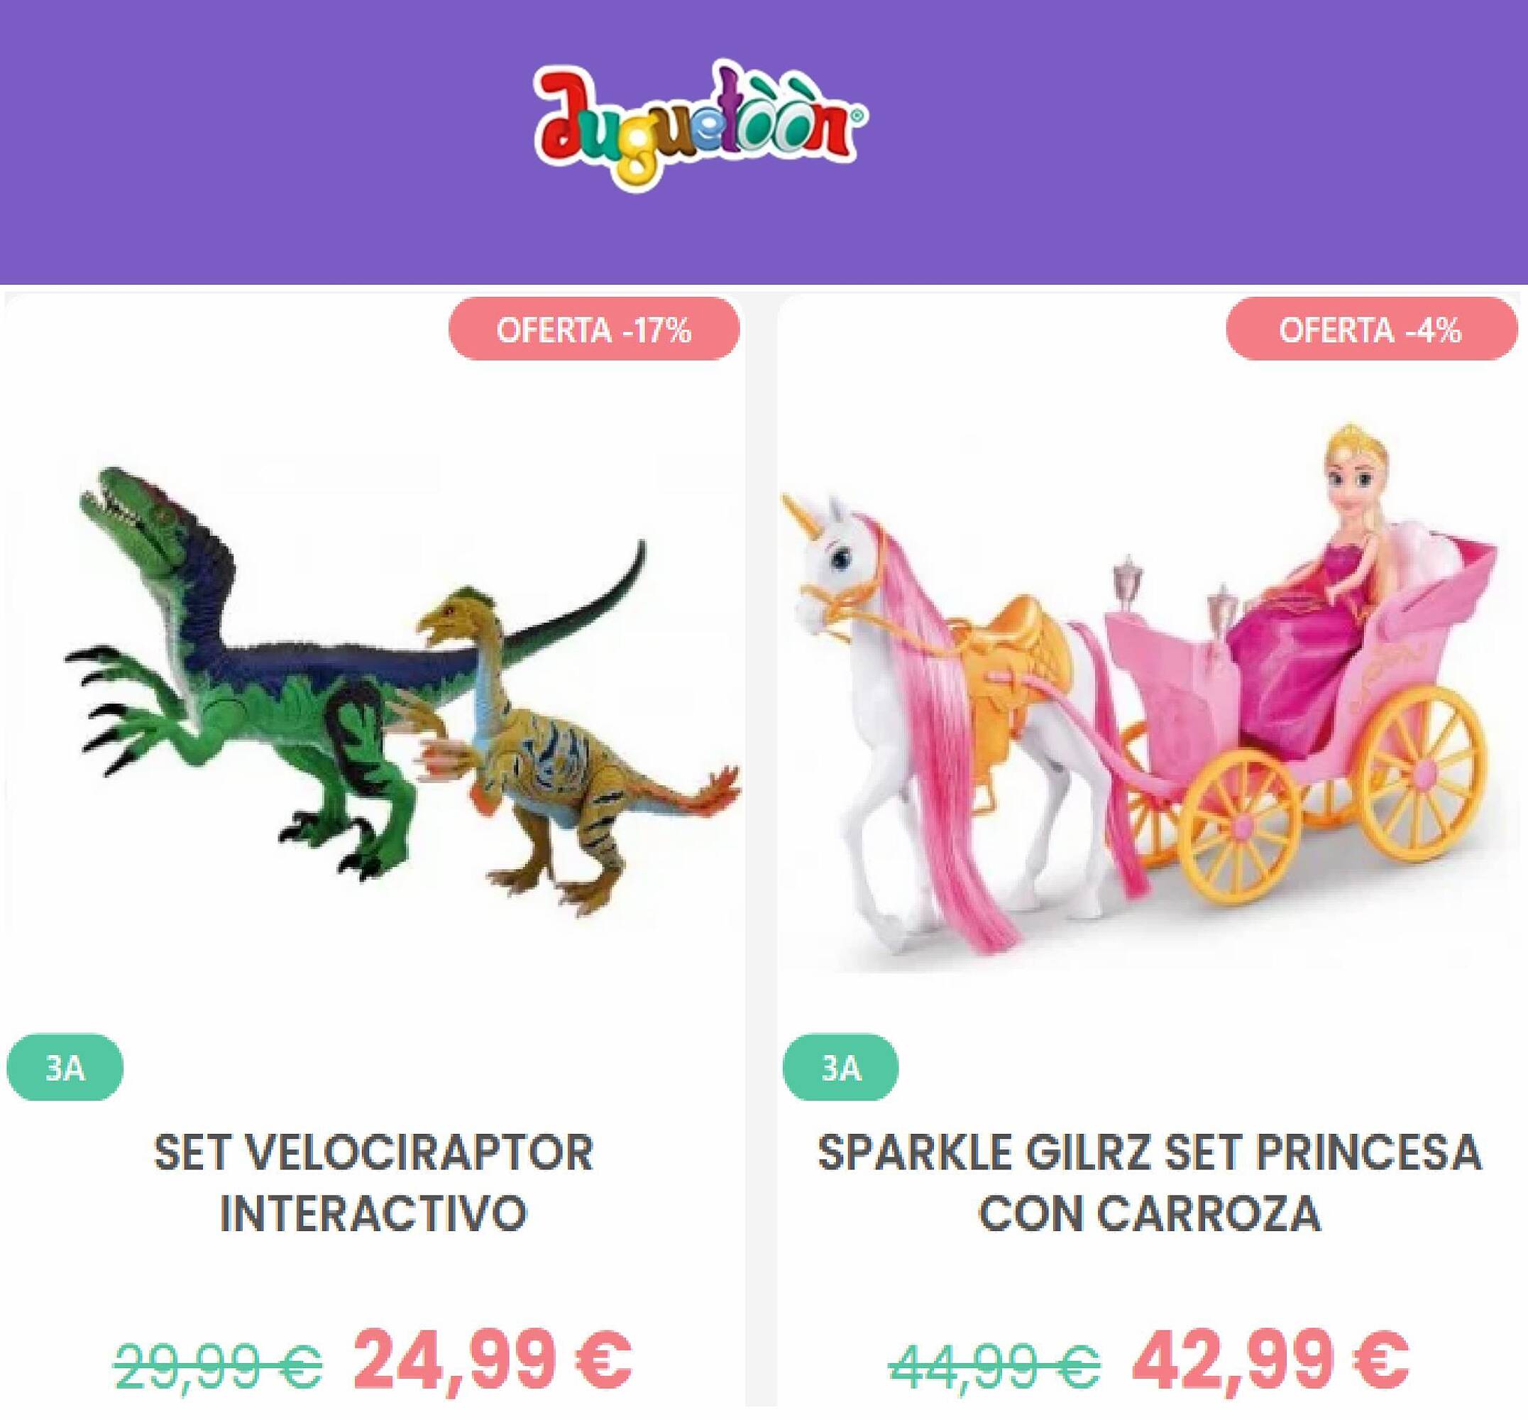Select the 3A age tag under the princess carriage

[840, 1067]
